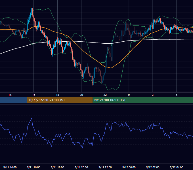
Task: Click the ロンドン 15:30-21:00 JST session bar
Action: tap(60, 100)
